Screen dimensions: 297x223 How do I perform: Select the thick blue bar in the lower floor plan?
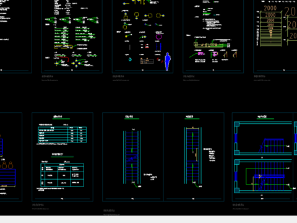coord(269,176)
